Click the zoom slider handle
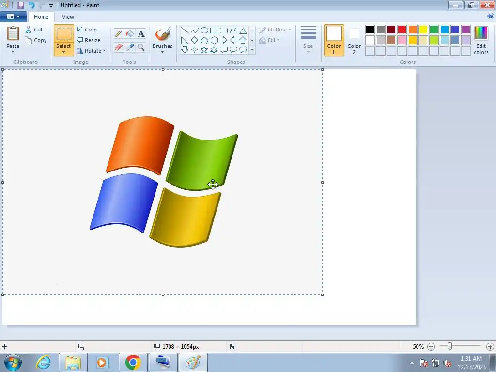This screenshot has height=372, width=496. tap(449, 346)
